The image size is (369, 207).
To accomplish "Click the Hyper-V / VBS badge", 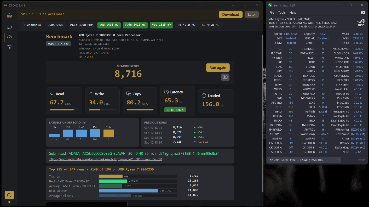I will click(59, 44).
